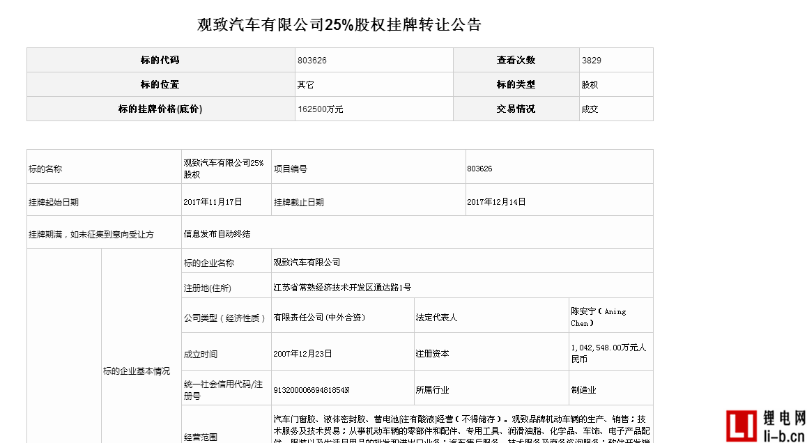Select the 注册地(住所) label

(208, 288)
